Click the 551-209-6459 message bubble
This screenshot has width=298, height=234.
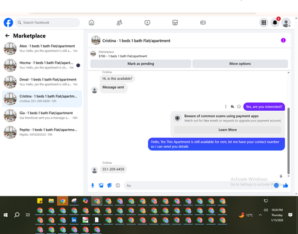113,169
